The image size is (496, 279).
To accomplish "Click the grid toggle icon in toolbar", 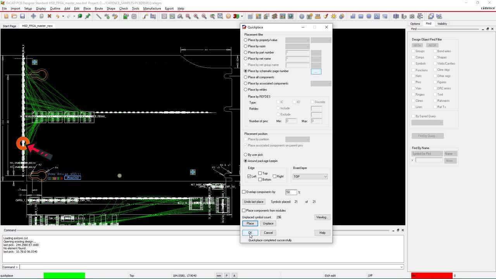I will coord(250,16).
